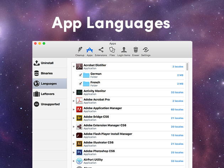
Task: Click the Leftovers suitcase icon
Action: (37, 94)
